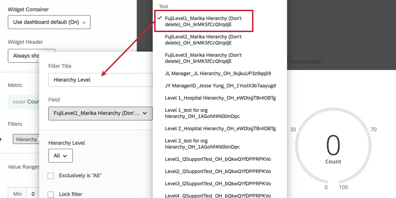
Task: Pick Level 1_Hospital Hierarchy option
Action: [x=220, y=98]
